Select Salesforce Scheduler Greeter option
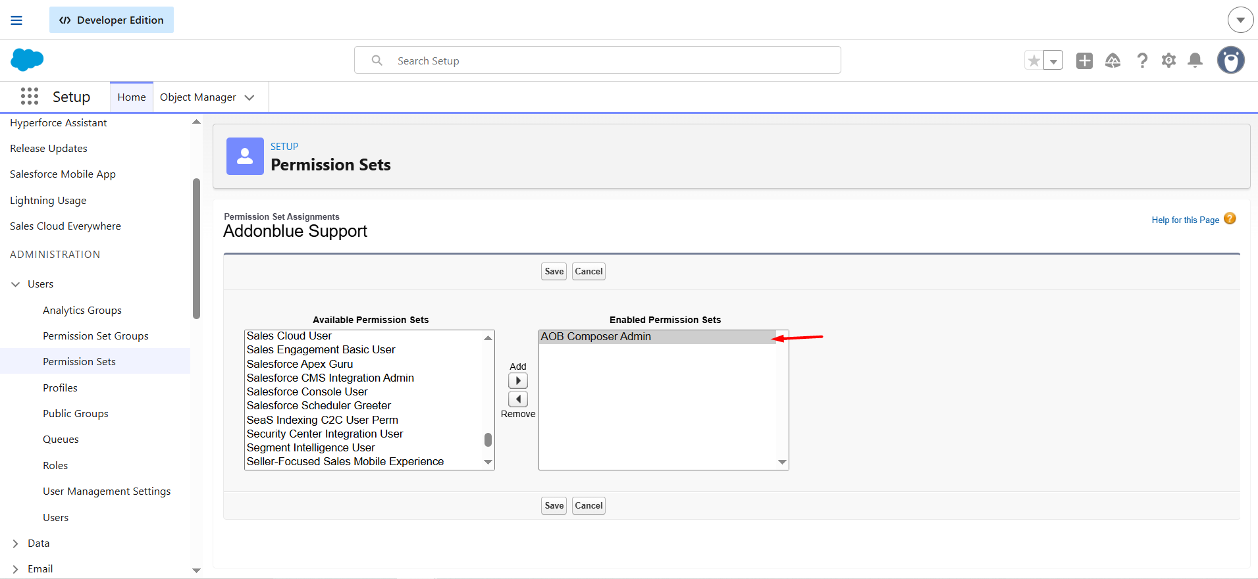1258x579 pixels. click(363, 405)
